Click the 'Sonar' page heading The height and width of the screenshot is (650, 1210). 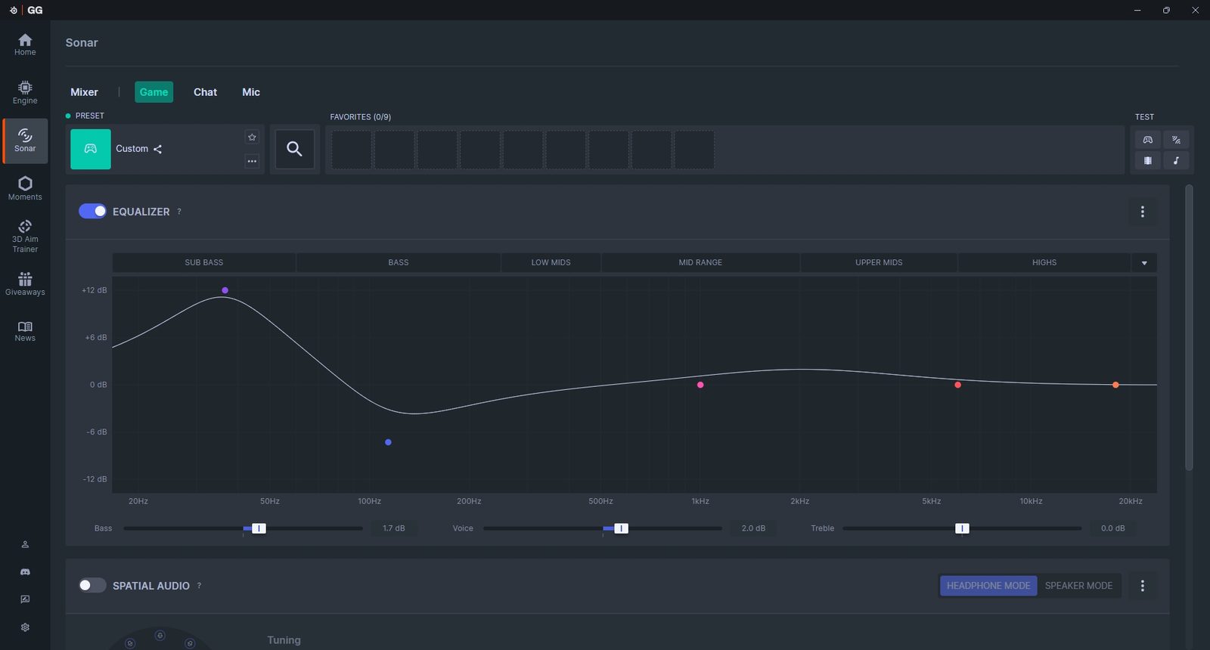coord(82,43)
